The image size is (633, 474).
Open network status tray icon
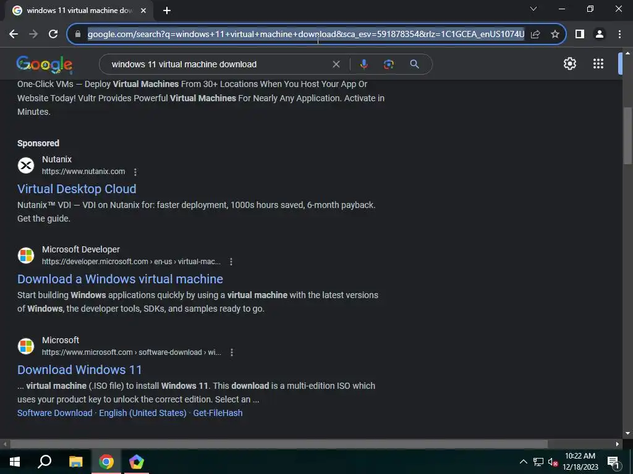538,462
